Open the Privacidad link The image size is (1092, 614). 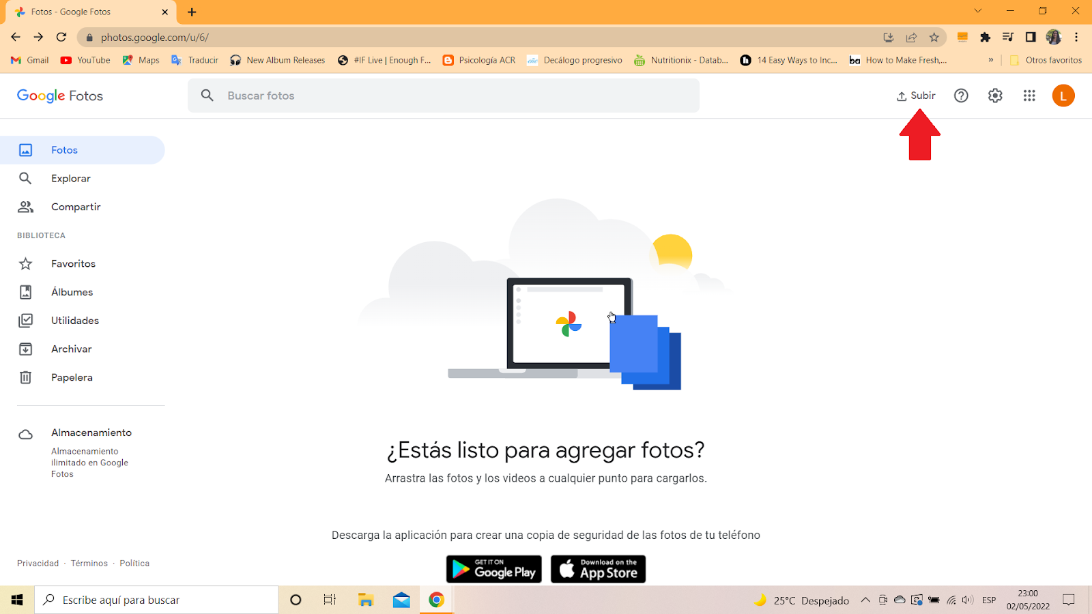tap(38, 563)
